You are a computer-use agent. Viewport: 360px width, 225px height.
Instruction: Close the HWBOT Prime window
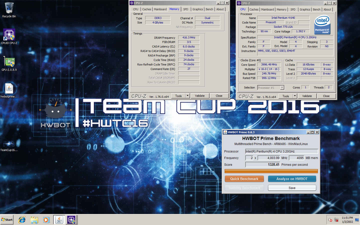(317, 132)
